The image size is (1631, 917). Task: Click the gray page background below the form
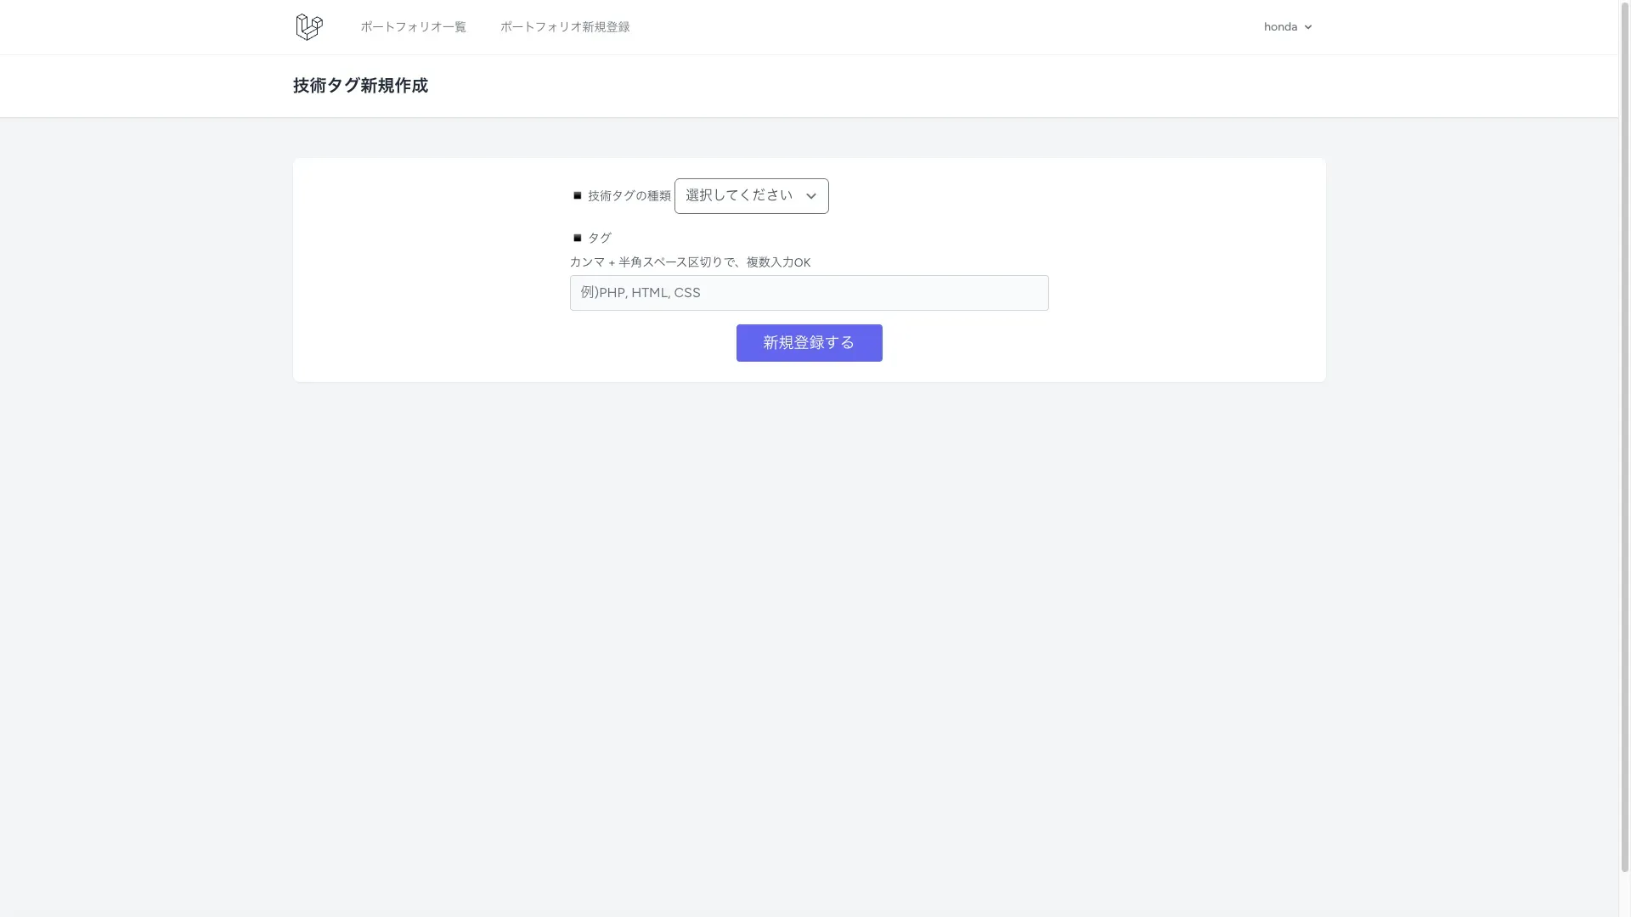(809, 645)
